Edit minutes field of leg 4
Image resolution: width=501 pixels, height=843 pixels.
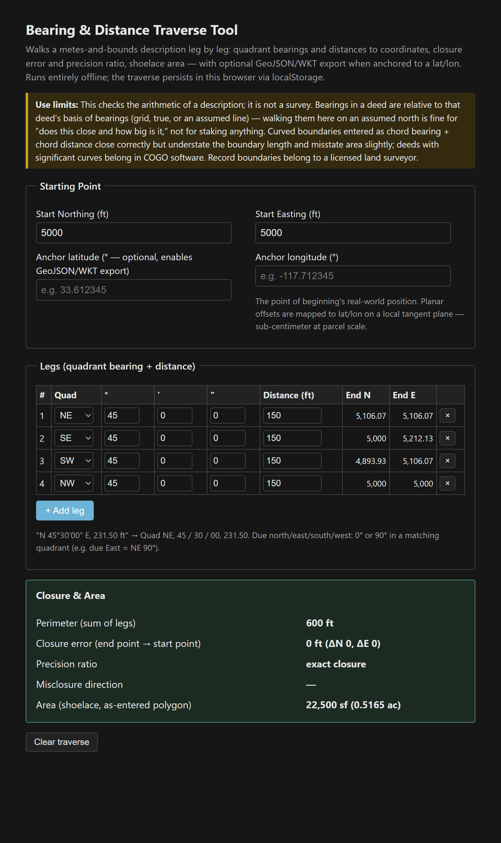[x=174, y=483]
